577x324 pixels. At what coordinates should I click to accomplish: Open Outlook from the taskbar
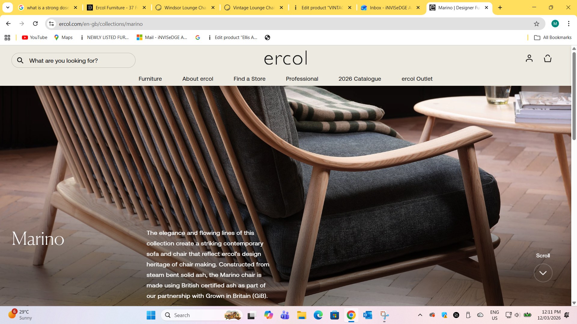click(368, 315)
